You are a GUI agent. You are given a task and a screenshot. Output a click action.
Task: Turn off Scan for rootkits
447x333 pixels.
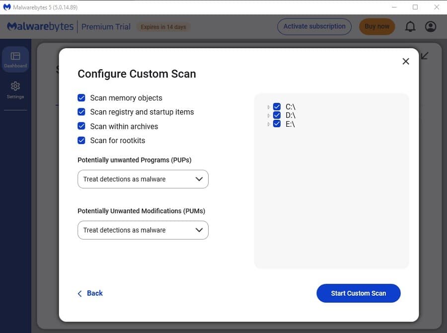click(81, 140)
